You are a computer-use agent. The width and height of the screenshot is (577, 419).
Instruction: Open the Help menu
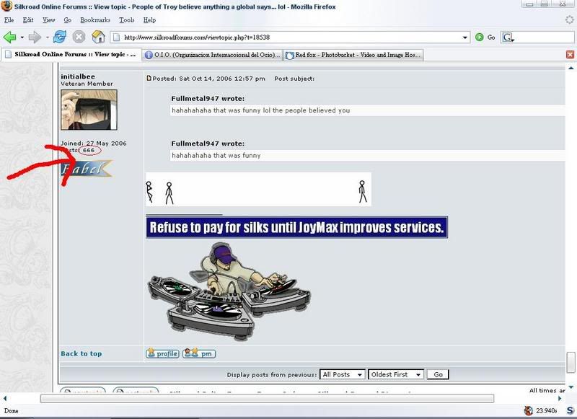[x=149, y=20]
